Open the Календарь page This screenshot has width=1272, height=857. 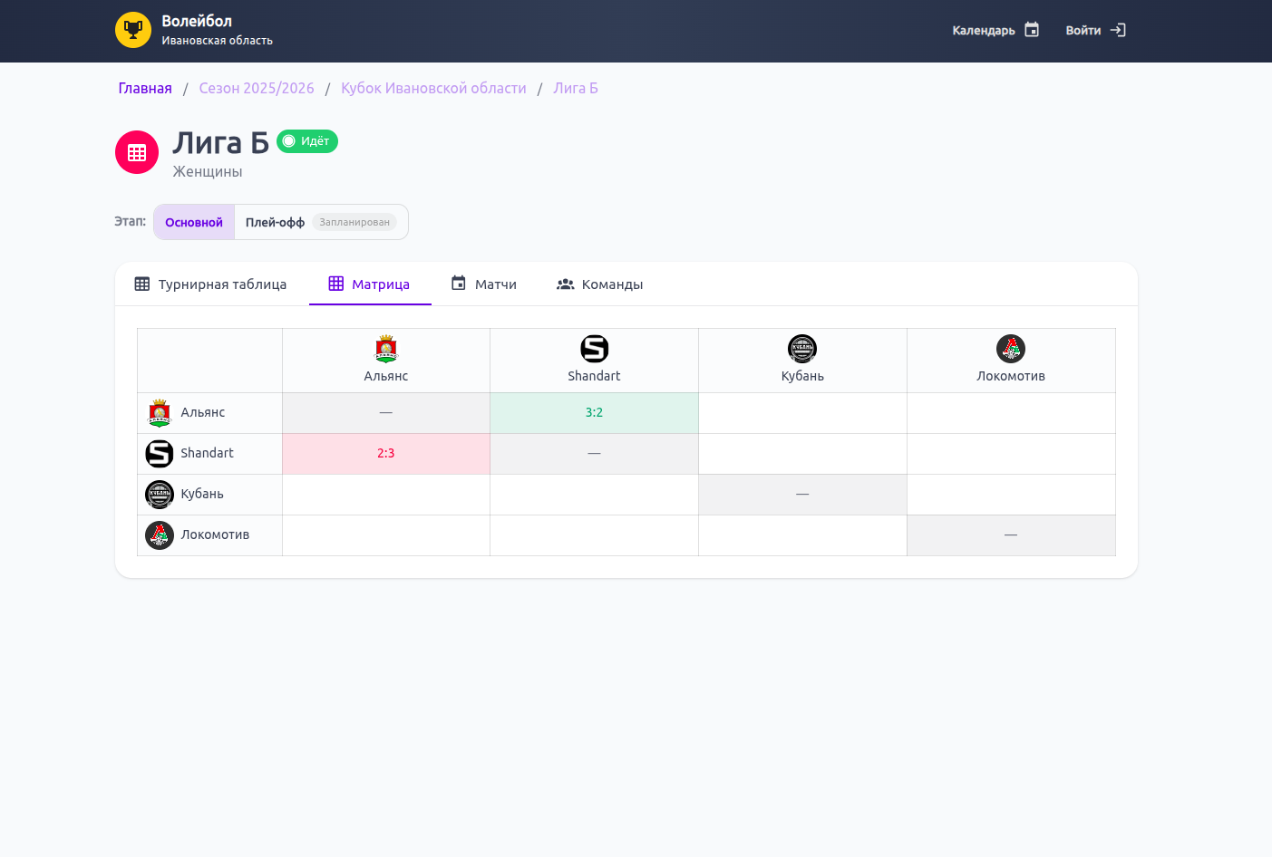point(995,31)
